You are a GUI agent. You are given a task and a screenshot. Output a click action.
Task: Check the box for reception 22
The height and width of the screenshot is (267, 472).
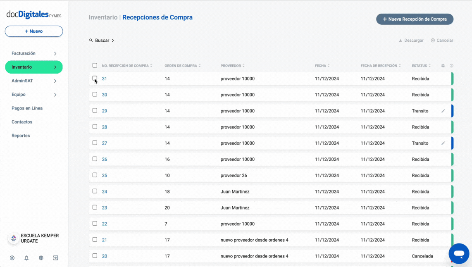pos(95,223)
